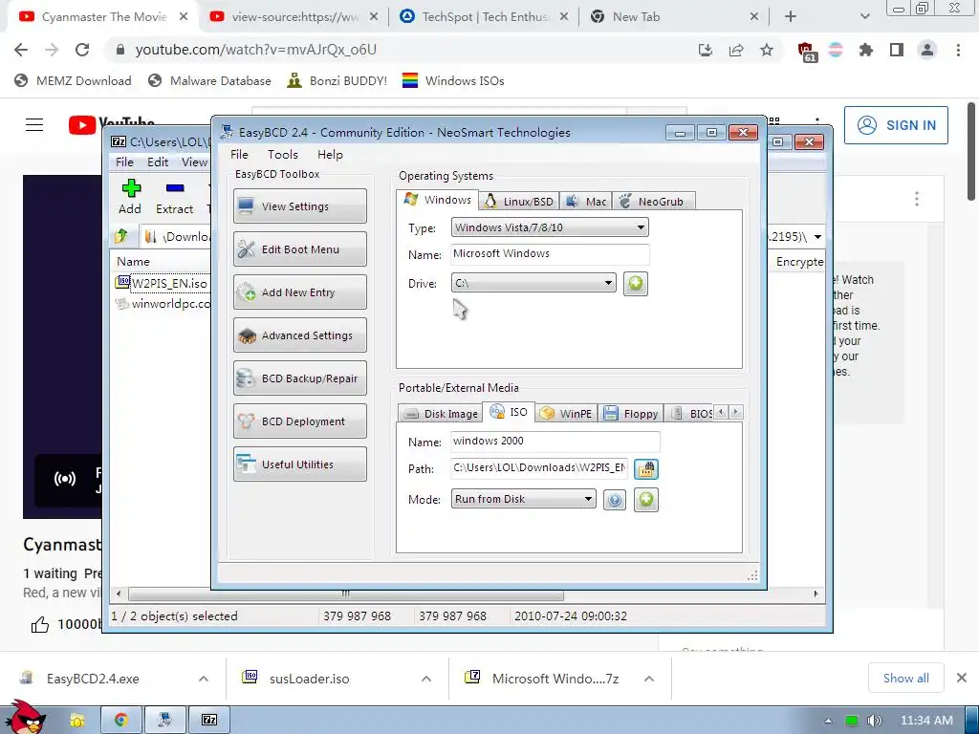Reload the YouTube page
This screenshot has width=979, height=734.
(82, 50)
